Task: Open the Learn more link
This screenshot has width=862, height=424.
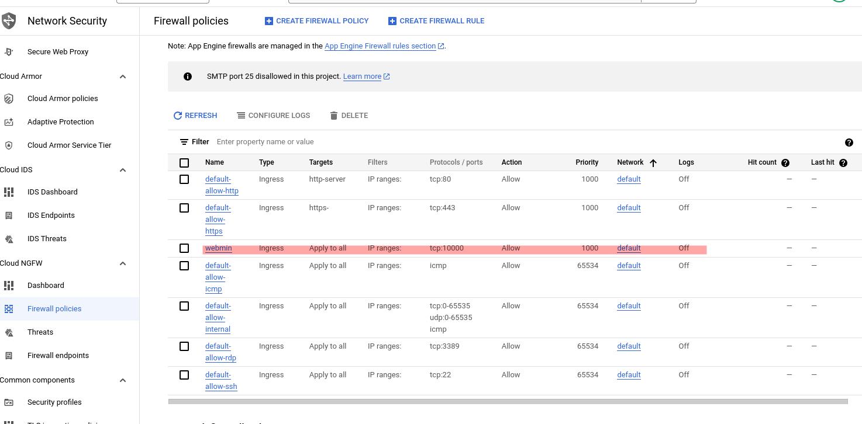Action: tap(362, 77)
